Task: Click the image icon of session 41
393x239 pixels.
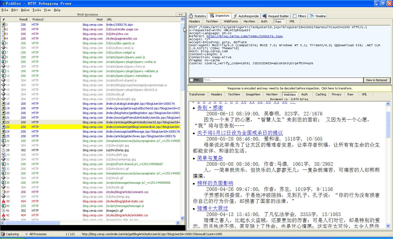Action: pyautogui.click(x=4, y=211)
